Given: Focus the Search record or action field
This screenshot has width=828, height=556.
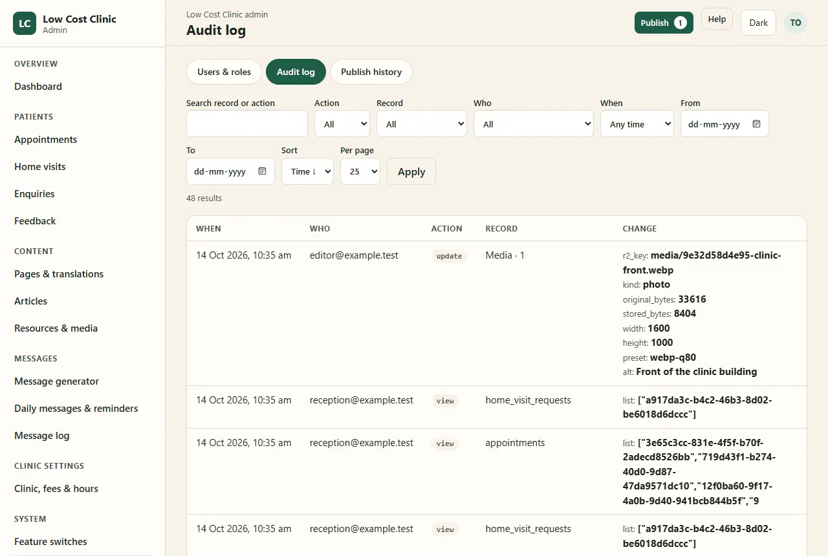Looking at the screenshot, I should tap(247, 123).
